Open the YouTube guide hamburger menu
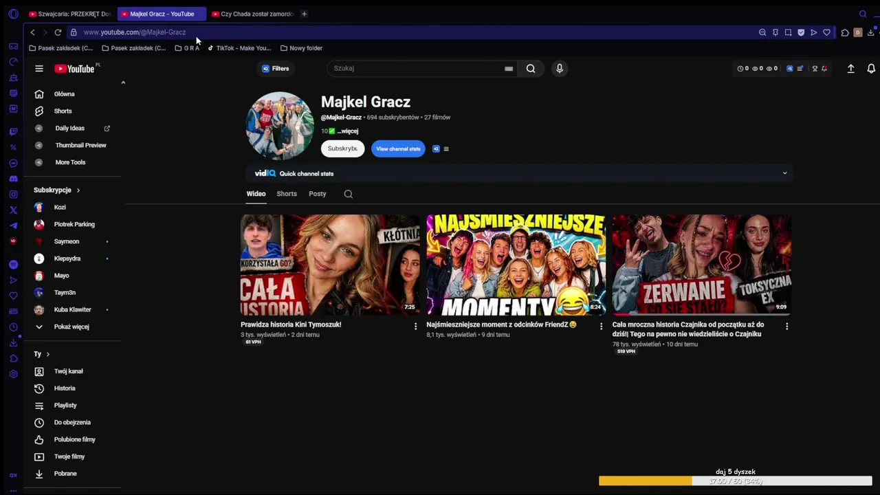Viewport: 880px width, 495px height. coord(39,69)
